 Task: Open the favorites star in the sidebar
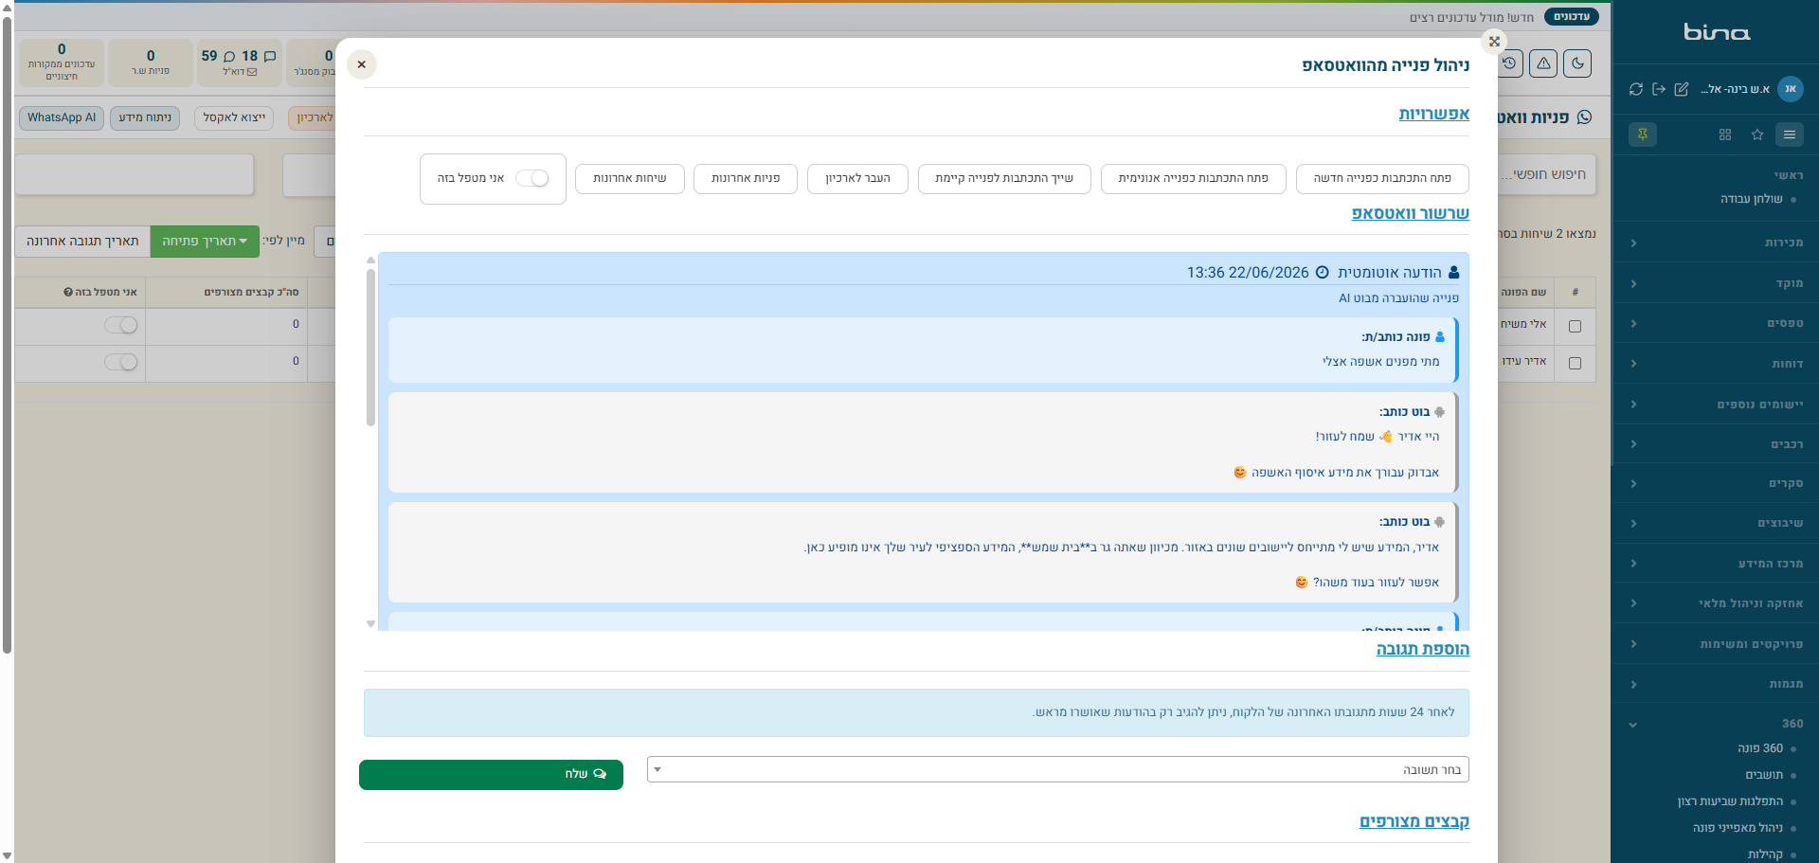[1757, 135]
